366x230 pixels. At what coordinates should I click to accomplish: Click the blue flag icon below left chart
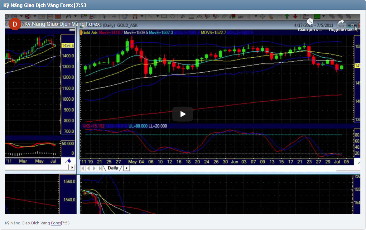[68, 161]
